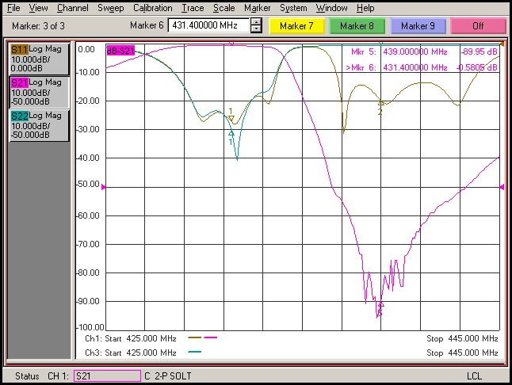Open the Help menu
This screenshot has height=385, width=512.
[365, 8]
